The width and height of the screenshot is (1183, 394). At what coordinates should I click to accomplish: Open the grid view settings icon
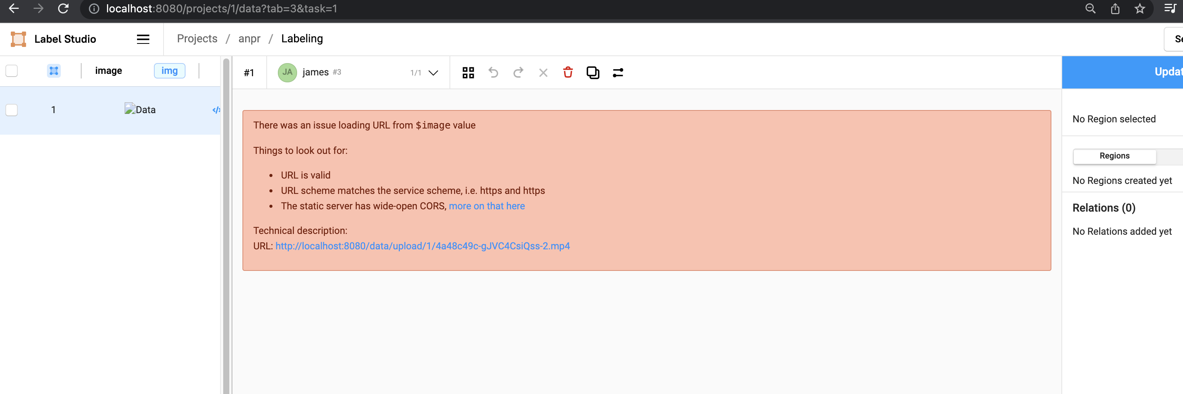click(x=468, y=73)
